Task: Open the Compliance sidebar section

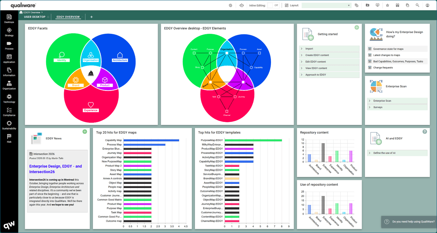Action: click(x=9, y=112)
